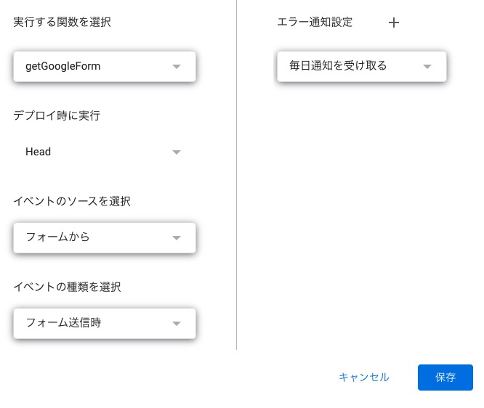Click the arrow next to Head
This screenshot has height=408, width=484.
[176, 152]
